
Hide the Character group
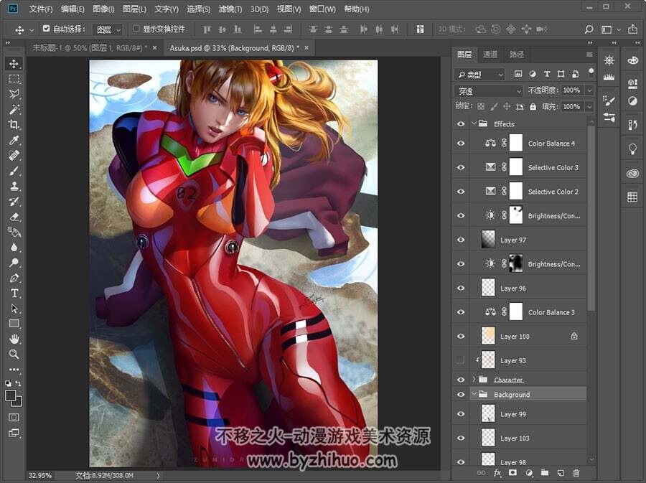[461, 379]
